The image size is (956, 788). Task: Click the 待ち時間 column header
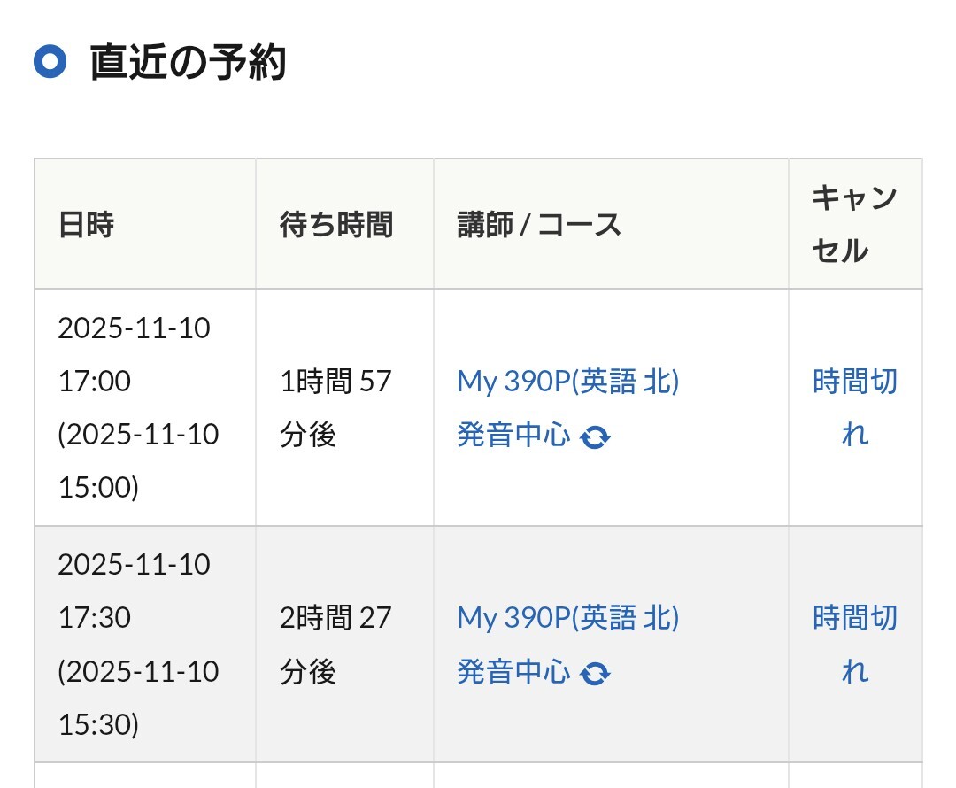[x=335, y=225]
